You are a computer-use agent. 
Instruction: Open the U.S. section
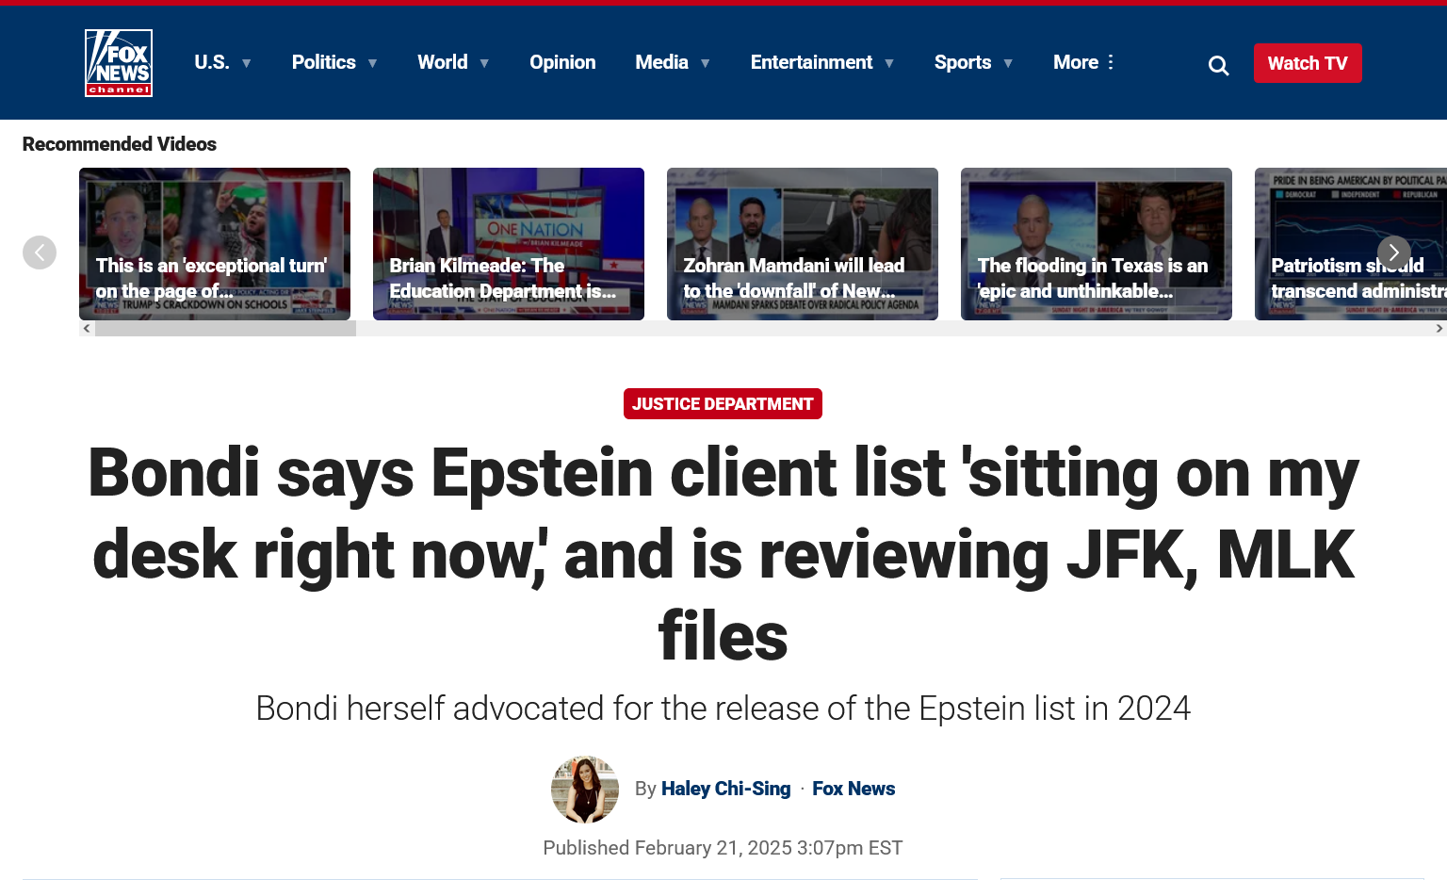point(212,62)
